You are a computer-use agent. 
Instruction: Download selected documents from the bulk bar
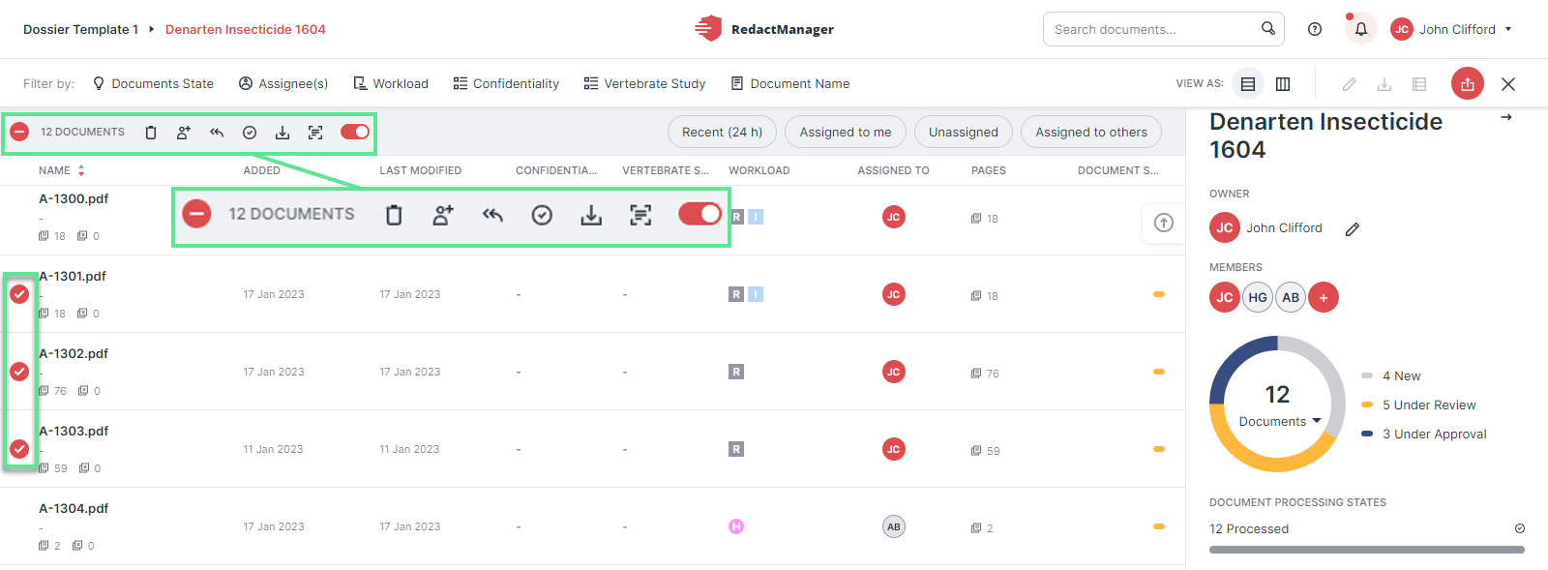click(283, 133)
